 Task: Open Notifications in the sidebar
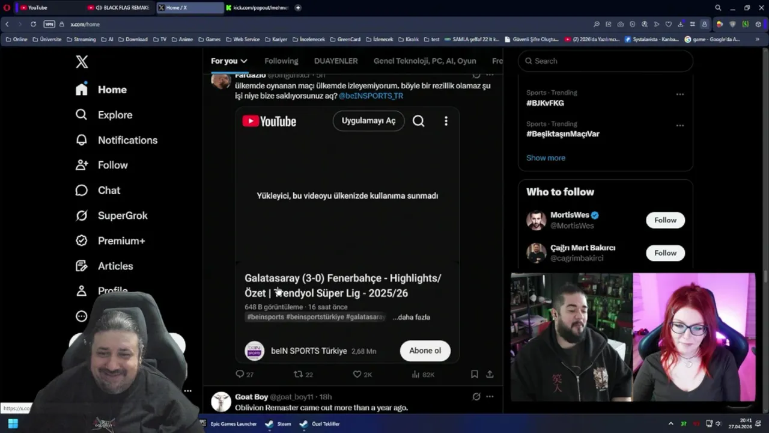pos(116,140)
